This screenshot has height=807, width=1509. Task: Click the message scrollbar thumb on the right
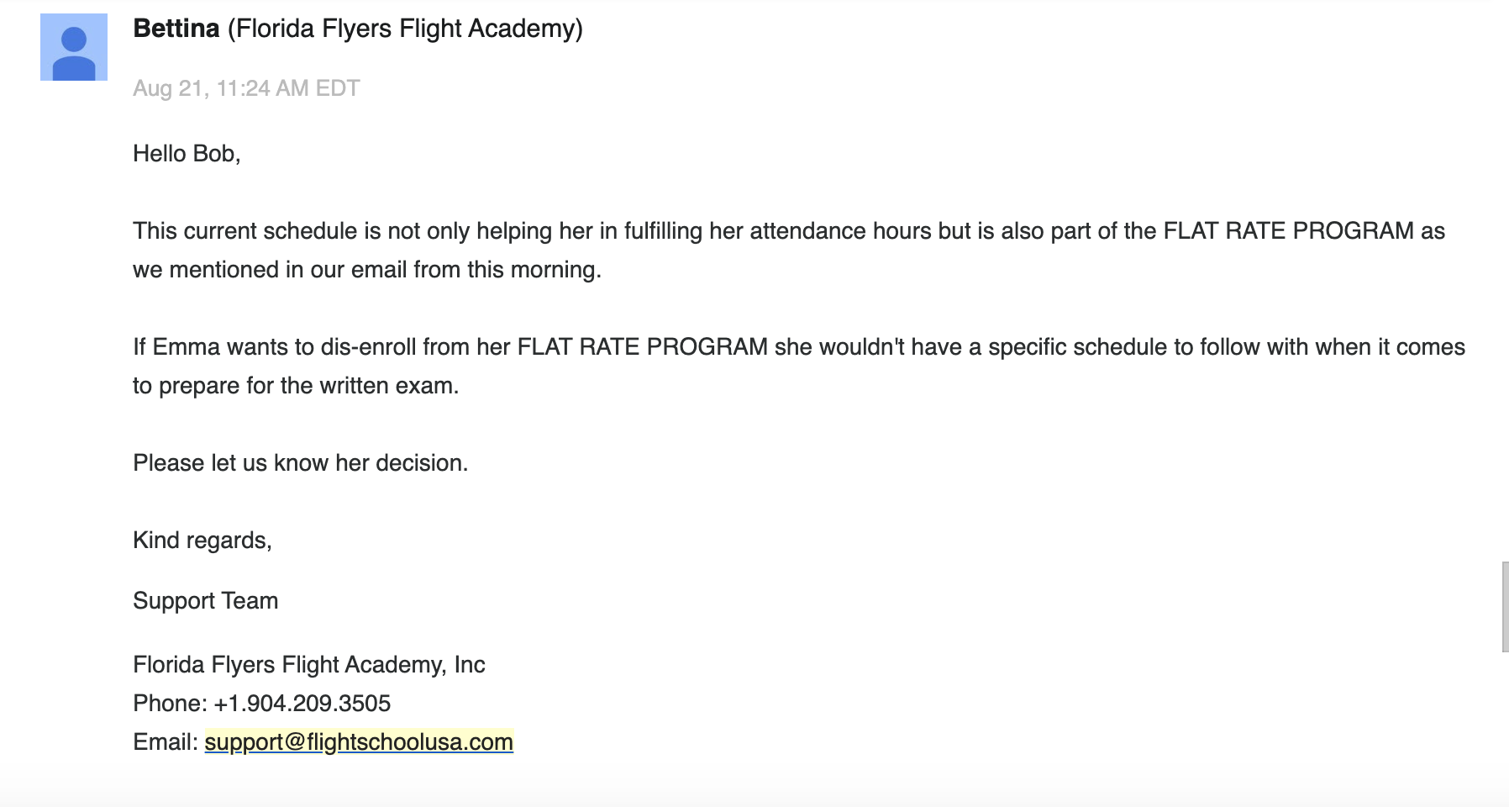(1505, 607)
